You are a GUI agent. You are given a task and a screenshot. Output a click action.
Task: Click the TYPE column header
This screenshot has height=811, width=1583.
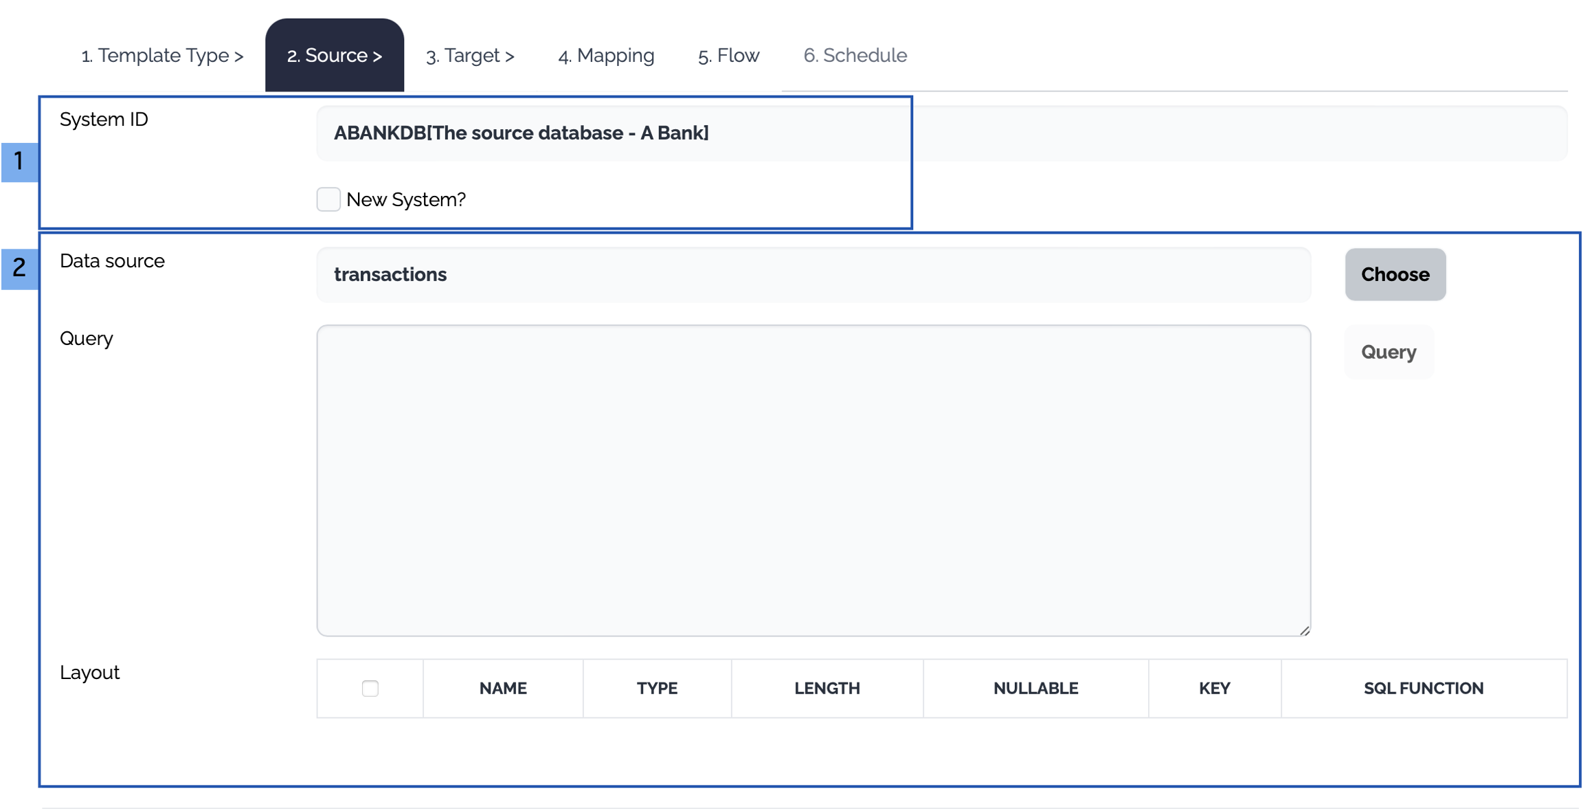coord(657,688)
